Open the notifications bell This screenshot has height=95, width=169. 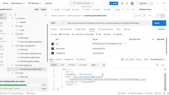127,3
